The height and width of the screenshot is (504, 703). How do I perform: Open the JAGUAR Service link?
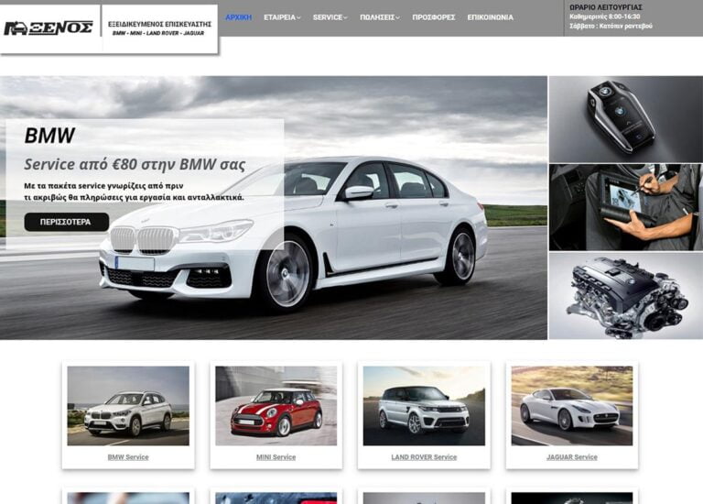pos(571,457)
